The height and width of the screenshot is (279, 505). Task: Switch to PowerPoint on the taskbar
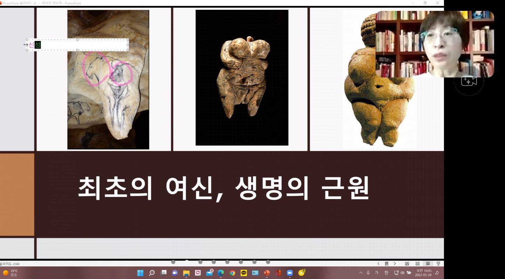(267, 273)
